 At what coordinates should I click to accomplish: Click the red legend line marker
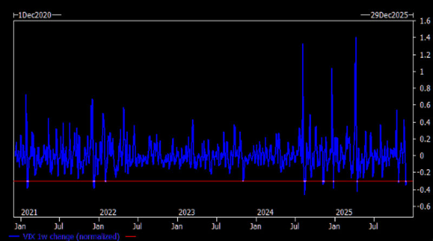tap(131, 236)
